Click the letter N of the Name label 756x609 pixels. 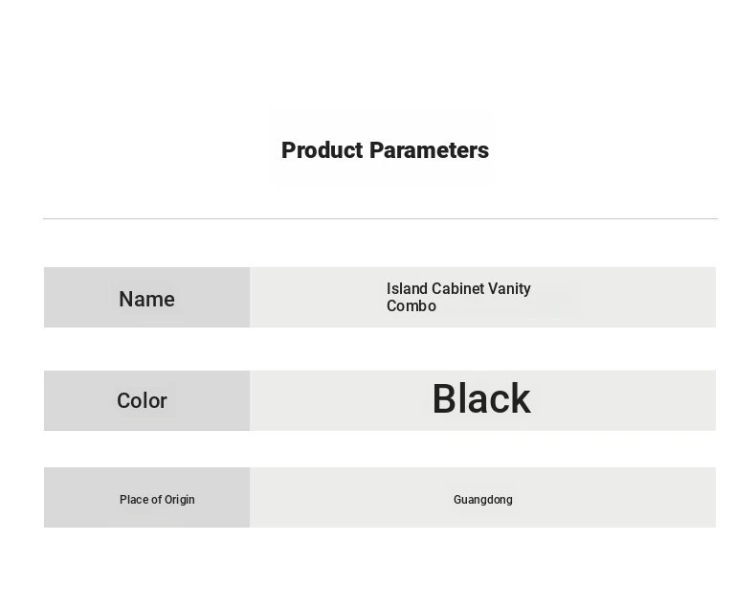coord(127,299)
